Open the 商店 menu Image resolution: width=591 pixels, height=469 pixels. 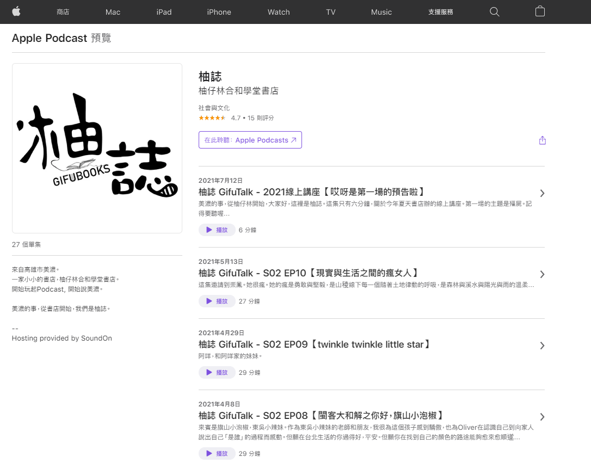(x=63, y=12)
